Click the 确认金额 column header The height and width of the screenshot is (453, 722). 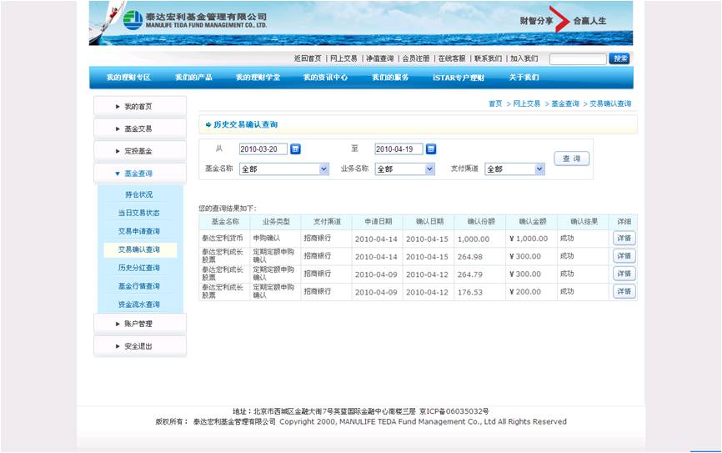click(x=531, y=222)
